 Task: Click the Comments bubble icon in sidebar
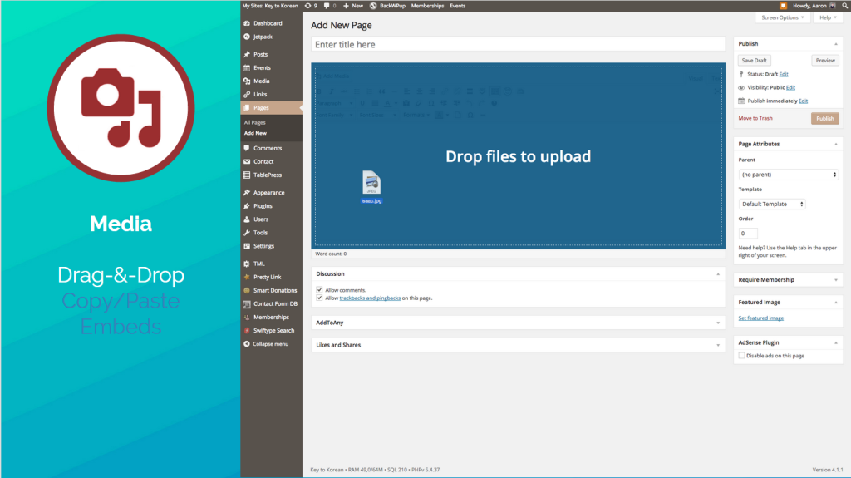pyautogui.click(x=247, y=148)
